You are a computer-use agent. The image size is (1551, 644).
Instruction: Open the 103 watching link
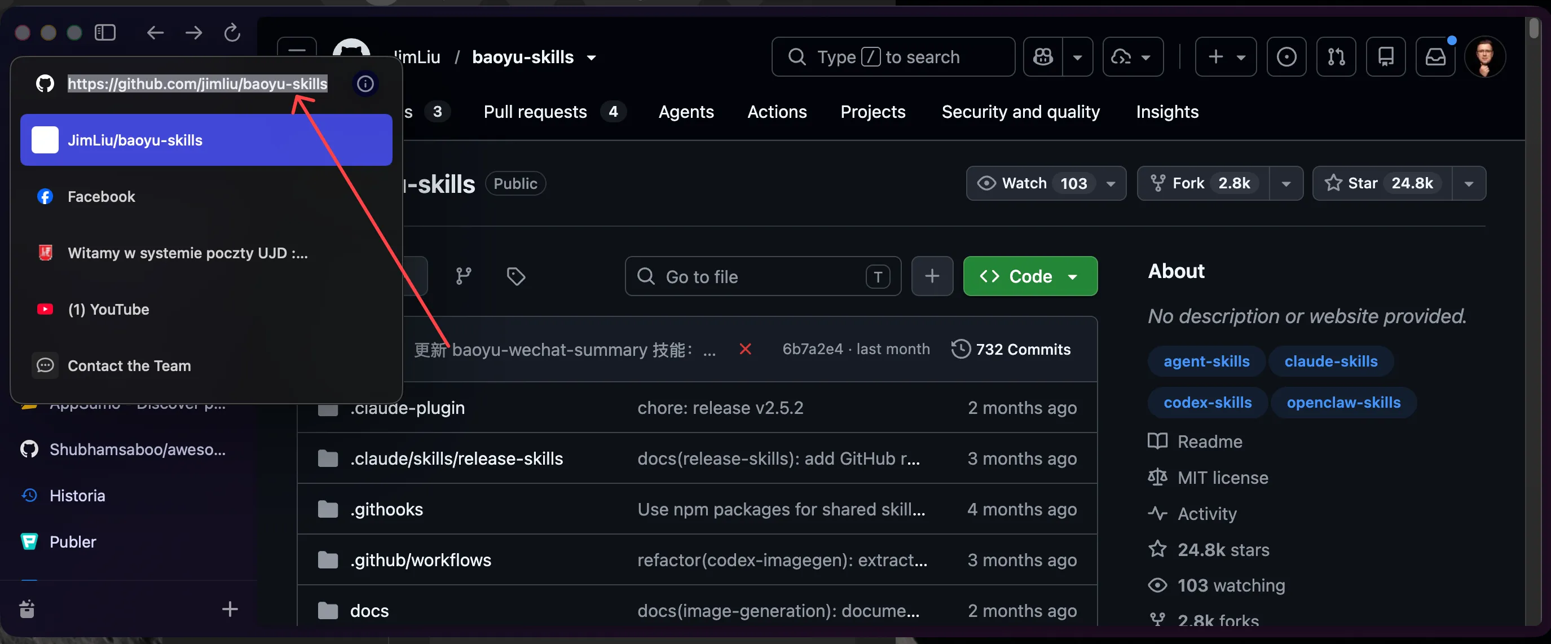tap(1216, 585)
